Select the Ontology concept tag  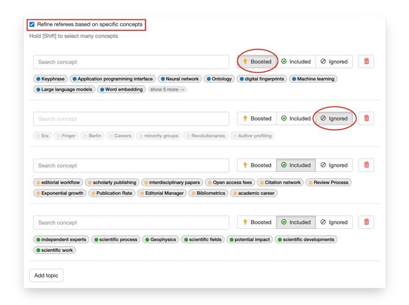pos(219,79)
